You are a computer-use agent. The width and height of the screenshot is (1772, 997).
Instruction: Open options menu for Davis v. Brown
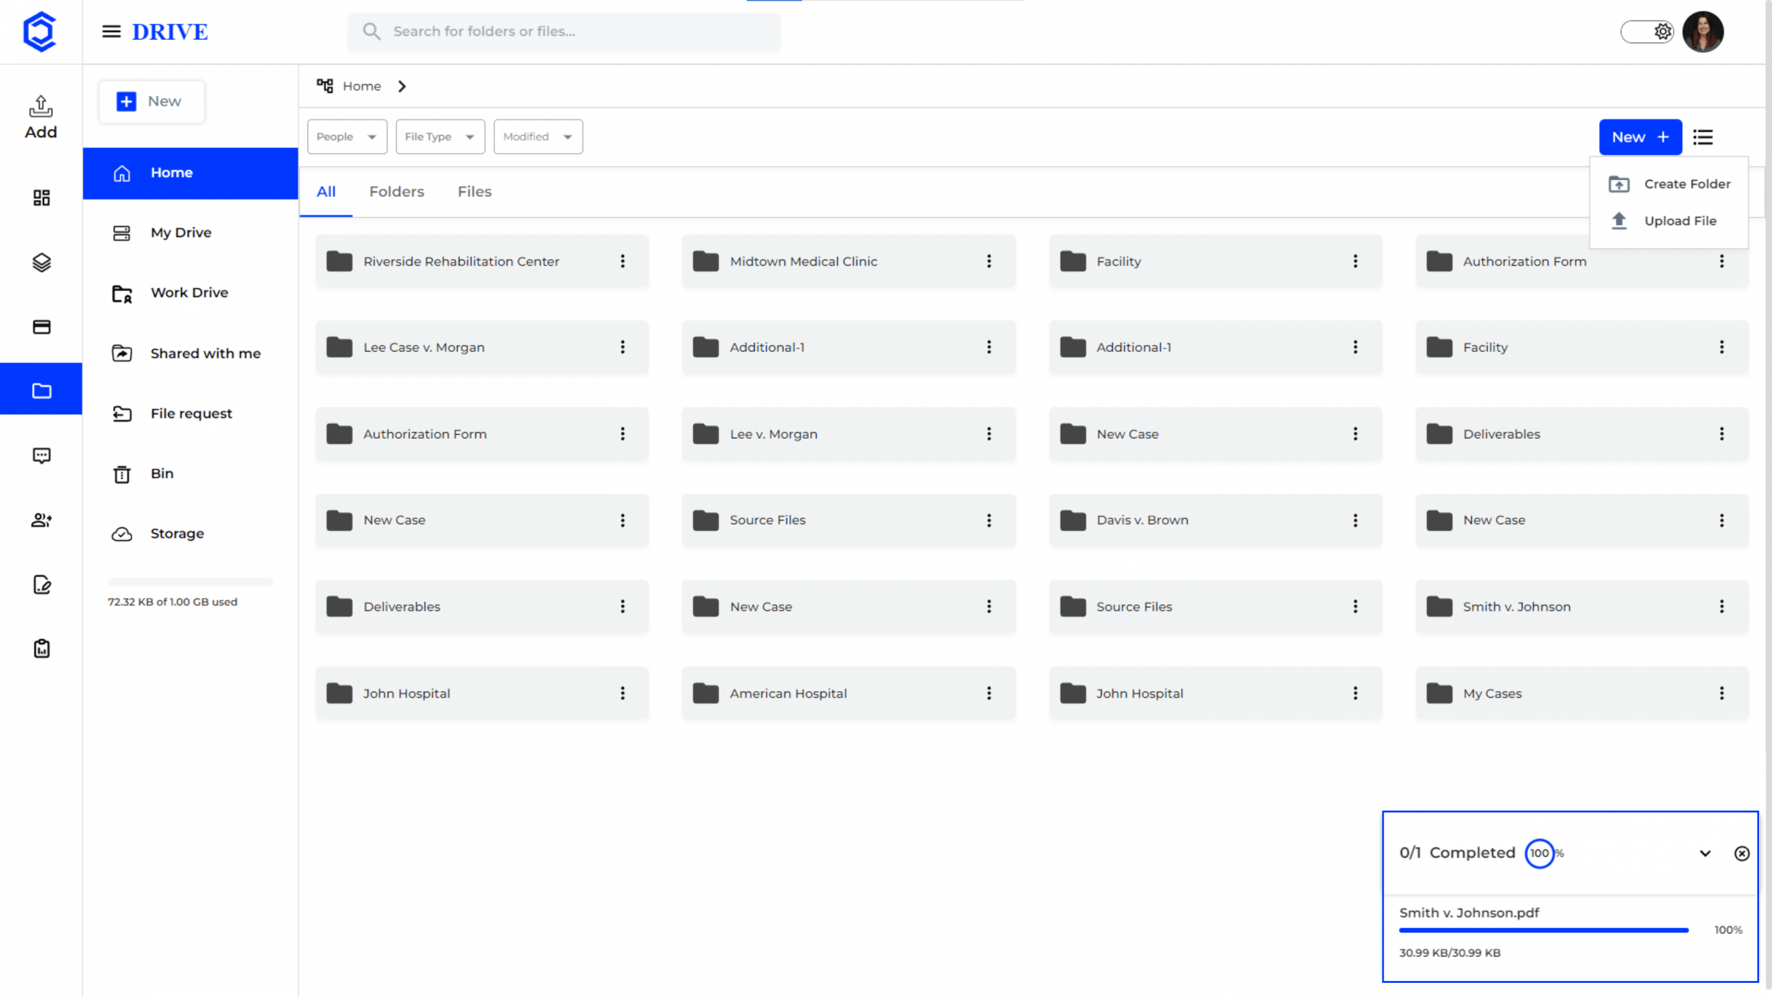(x=1355, y=520)
